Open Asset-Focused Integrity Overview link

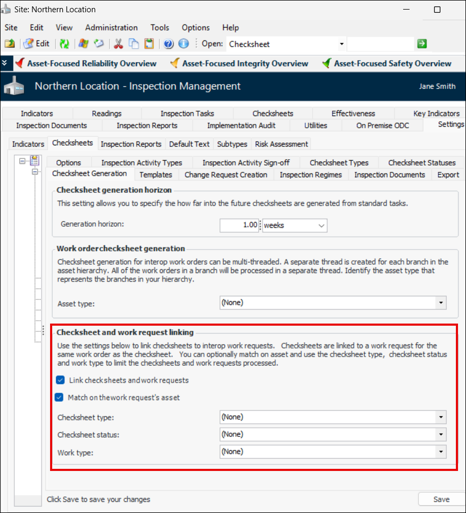[x=246, y=63]
